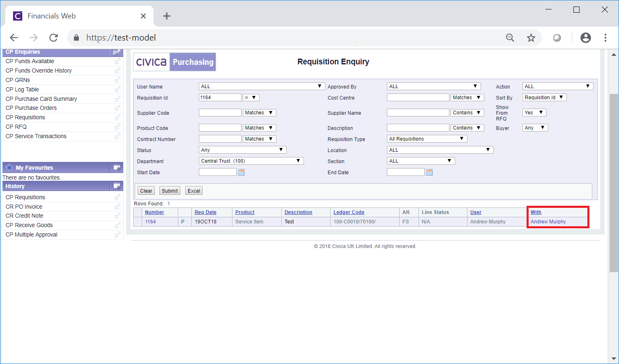Click into the Supplier Code input field

220,113
